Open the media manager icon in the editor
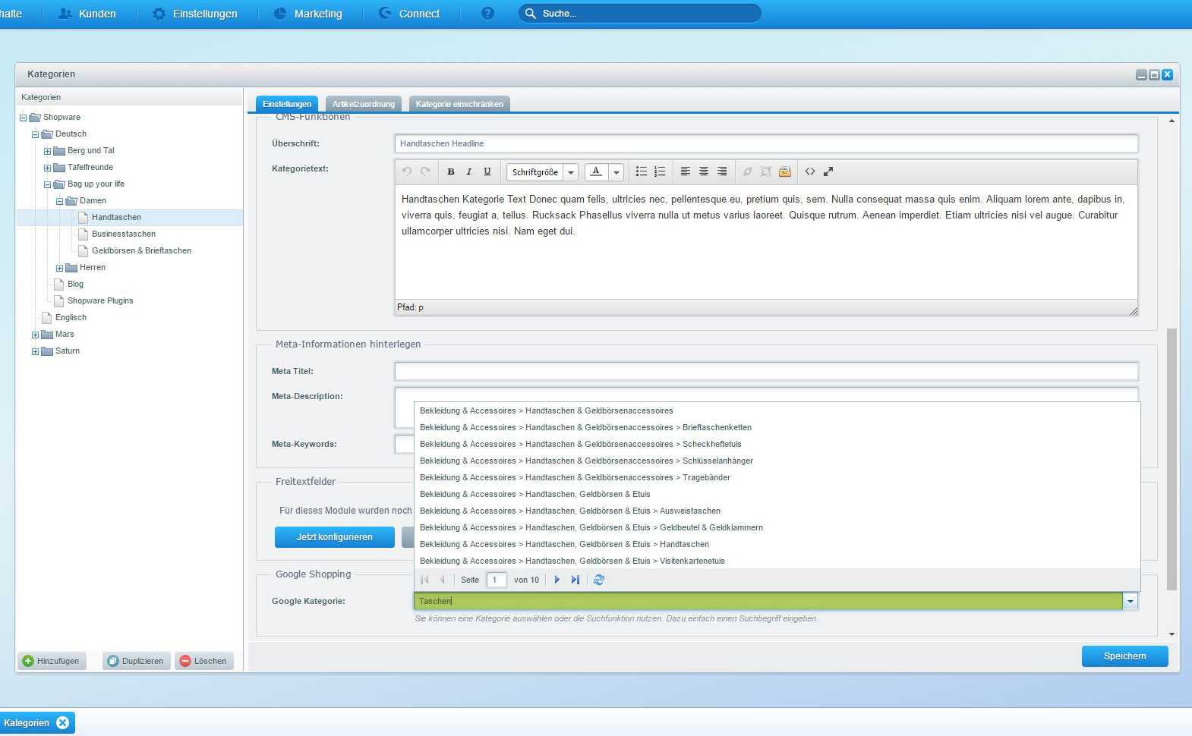This screenshot has width=1192, height=736. (x=785, y=172)
